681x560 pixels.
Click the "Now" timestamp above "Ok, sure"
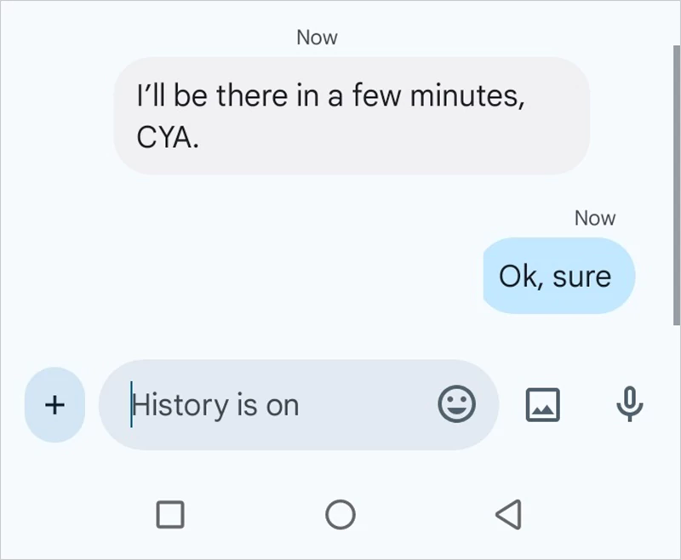[594, 218]
